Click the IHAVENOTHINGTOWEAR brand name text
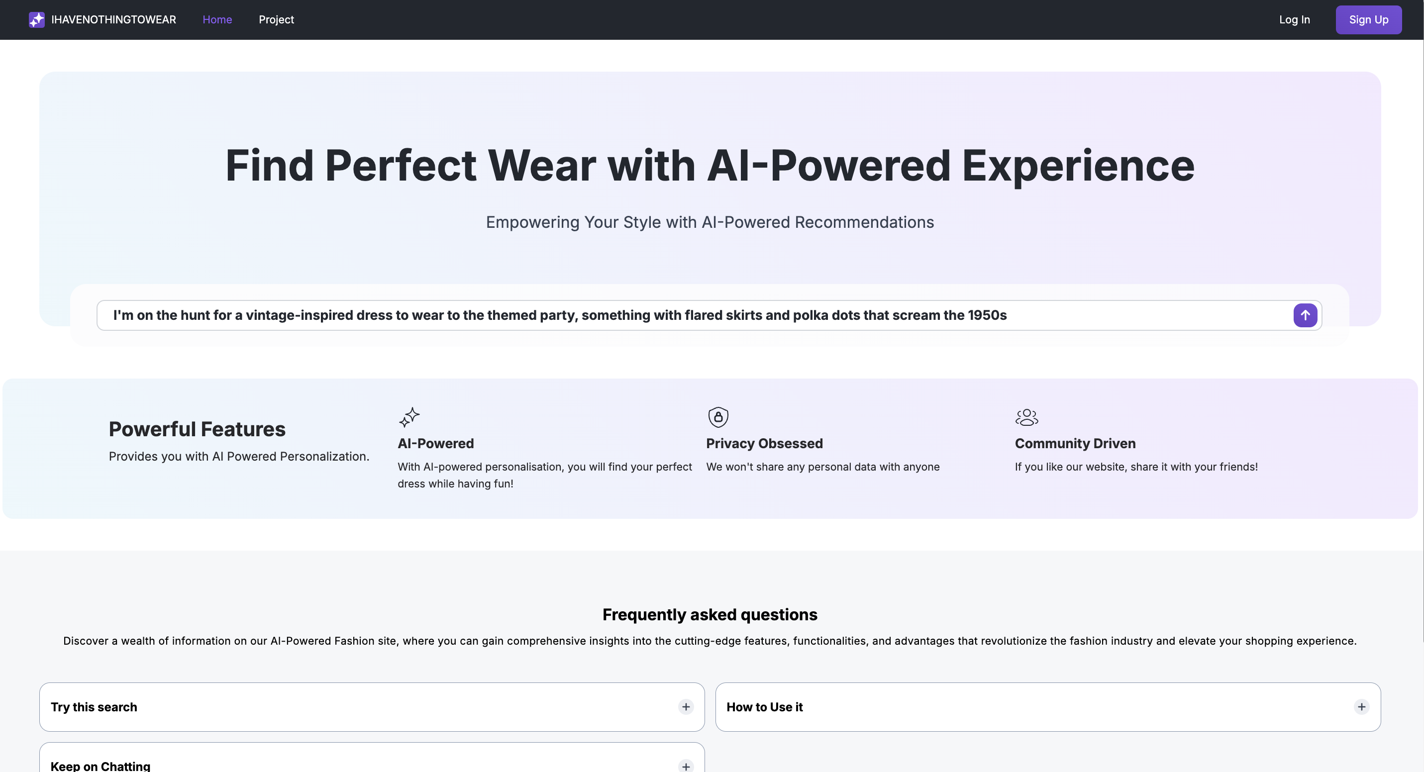This screenshot has height=772, width=1424. (x=113, y=20)
